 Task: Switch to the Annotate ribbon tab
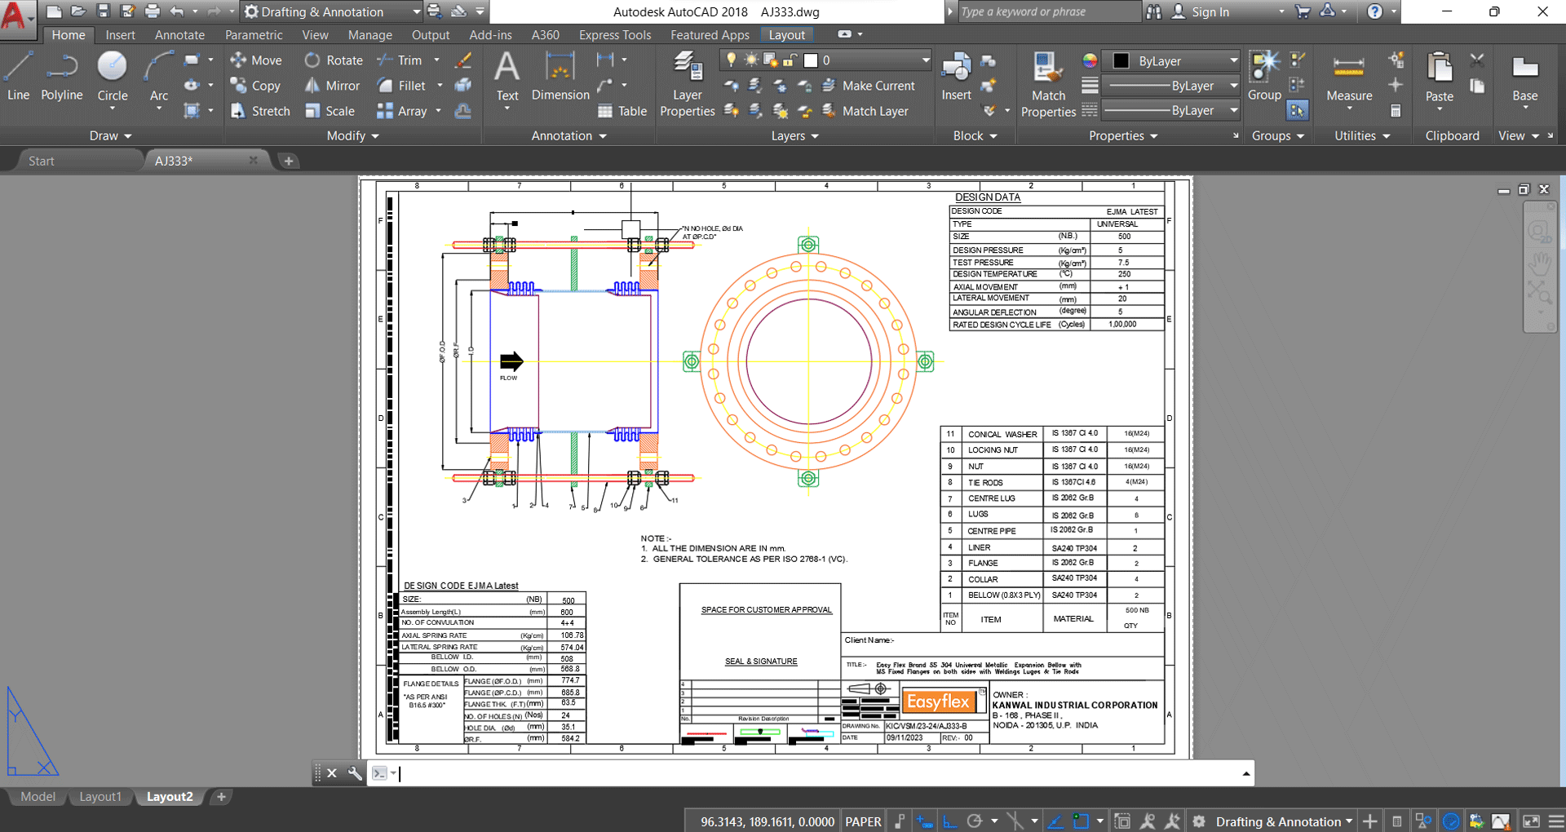179,35
